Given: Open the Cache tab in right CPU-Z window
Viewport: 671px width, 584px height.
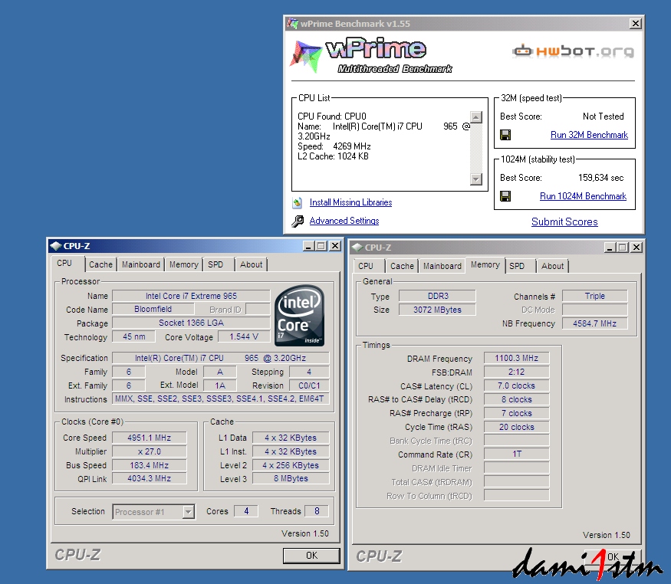Looking at the screenshot, I should pos(402,266).
